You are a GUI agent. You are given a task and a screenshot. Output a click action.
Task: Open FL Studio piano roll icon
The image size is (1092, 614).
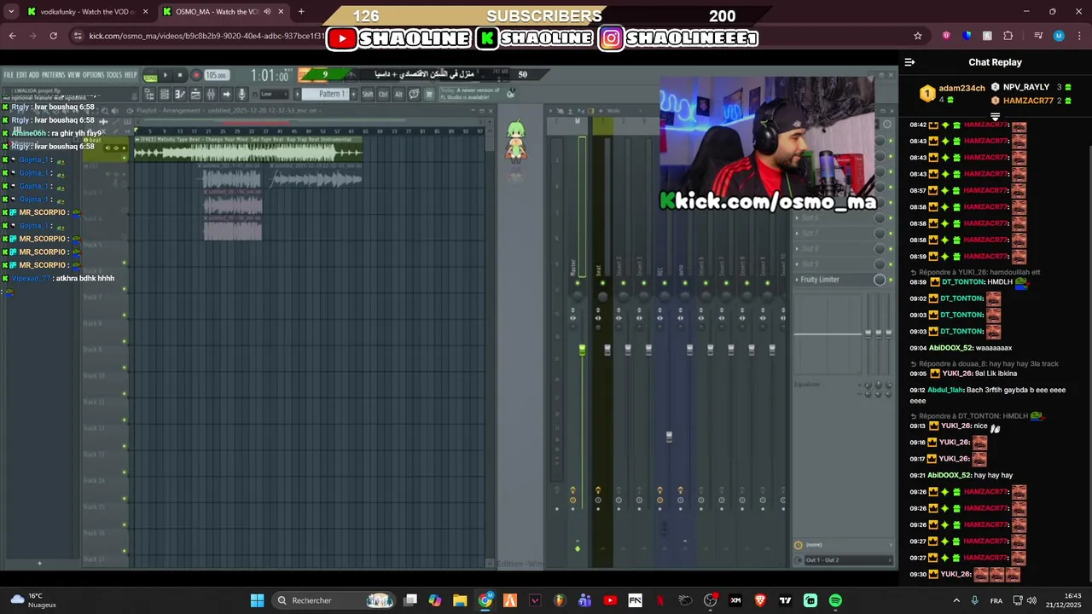(x=180, y=94)
